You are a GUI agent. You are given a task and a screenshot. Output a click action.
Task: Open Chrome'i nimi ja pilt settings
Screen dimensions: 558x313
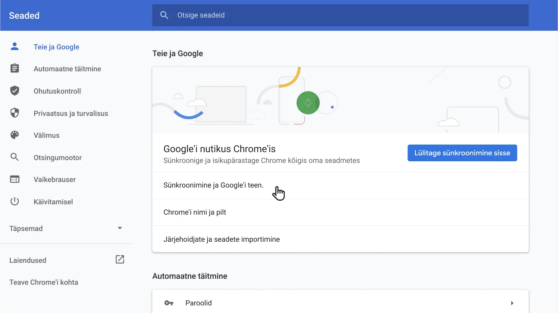tap(341, 212)
